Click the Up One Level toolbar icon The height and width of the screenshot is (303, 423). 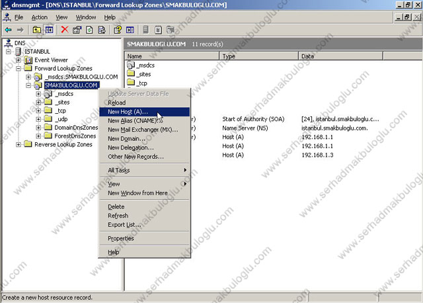click(x=37, y=30)
